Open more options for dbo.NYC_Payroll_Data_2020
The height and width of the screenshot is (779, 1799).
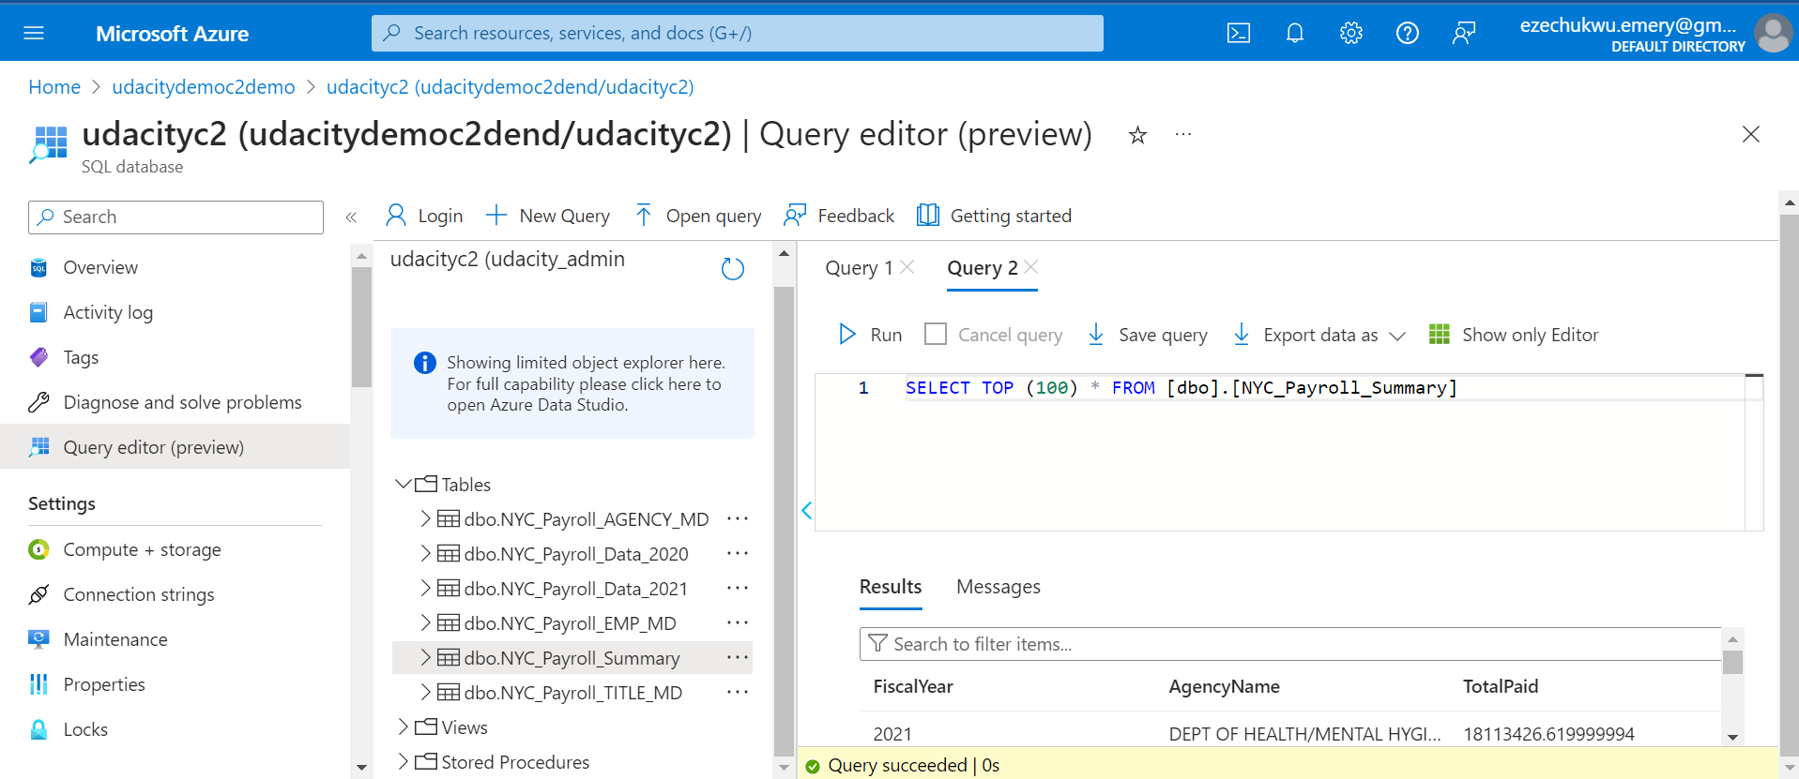[738, 553]
